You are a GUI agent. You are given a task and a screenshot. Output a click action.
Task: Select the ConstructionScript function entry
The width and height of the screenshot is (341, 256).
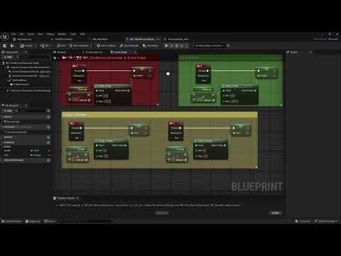(16, 132)
